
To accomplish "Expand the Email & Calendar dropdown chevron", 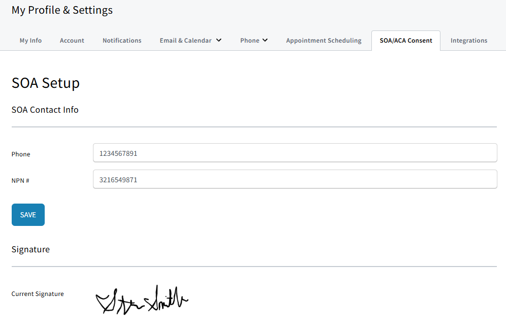I will (219, 40).
